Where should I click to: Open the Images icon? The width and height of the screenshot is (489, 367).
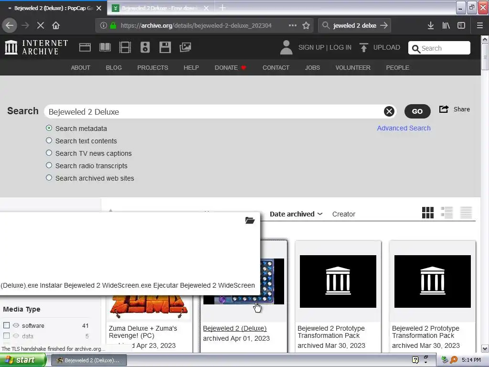click(185, 47)
